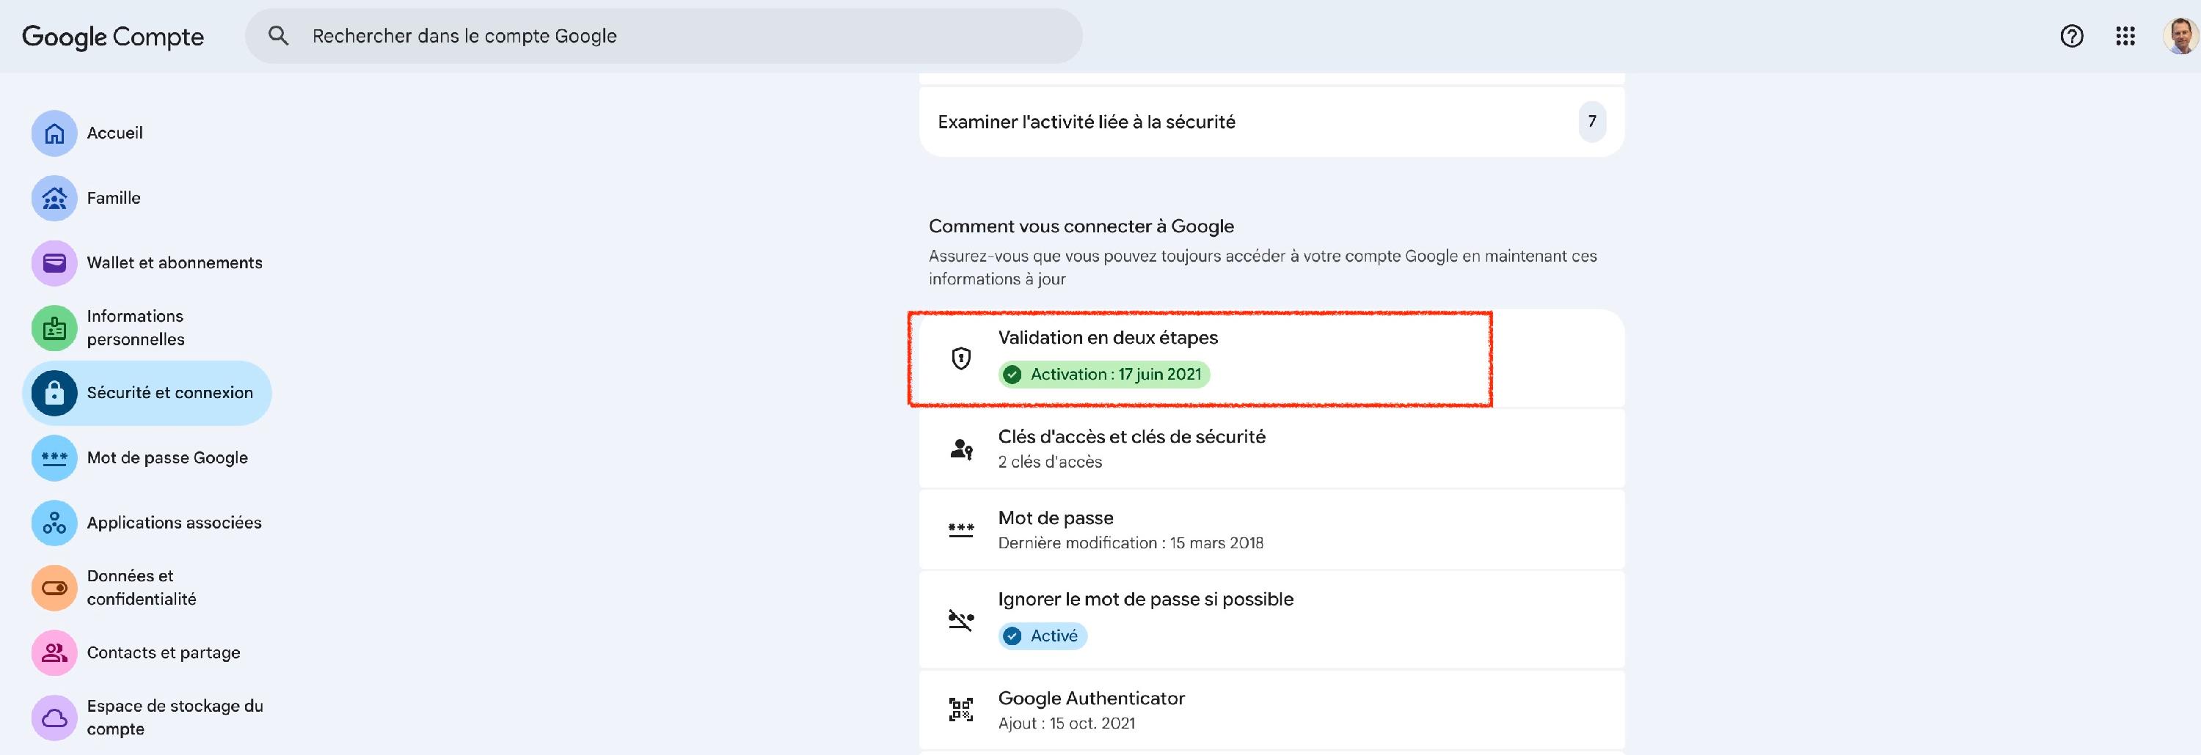Viewport: 2201px width, 755px height.
Task: Click the blue check icon in Activé badge
Action: [1012, 636]
